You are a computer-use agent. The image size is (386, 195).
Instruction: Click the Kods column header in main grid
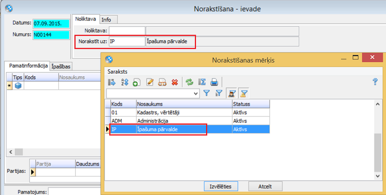[41, 77]
